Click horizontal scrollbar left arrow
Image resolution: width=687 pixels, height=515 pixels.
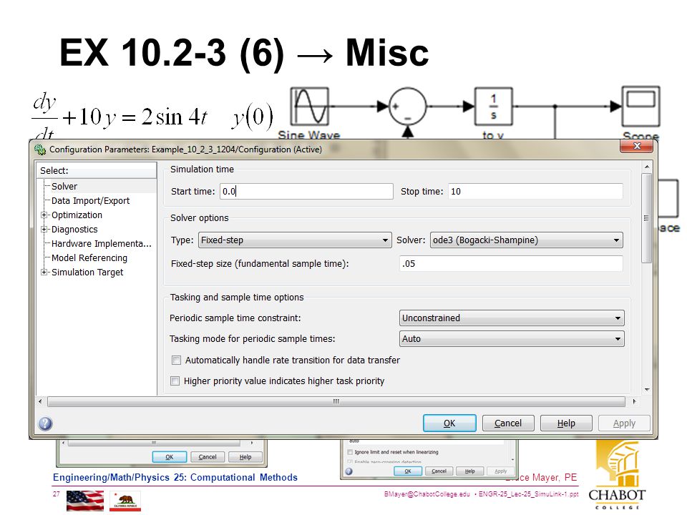pyautogui.click(x=40, y=401)
